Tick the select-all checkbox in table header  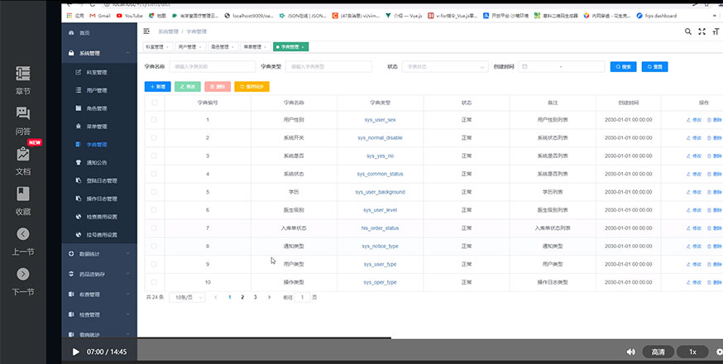[x=154, y=103]
